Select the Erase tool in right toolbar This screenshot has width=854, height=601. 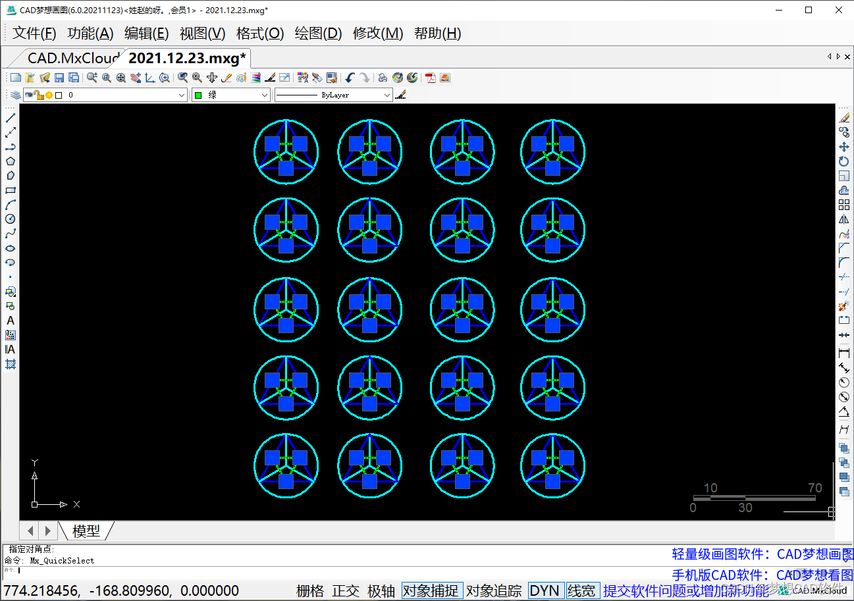844,118
